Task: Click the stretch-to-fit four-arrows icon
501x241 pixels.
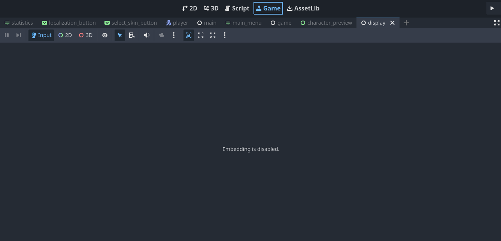Action: (x=213, y=35)
